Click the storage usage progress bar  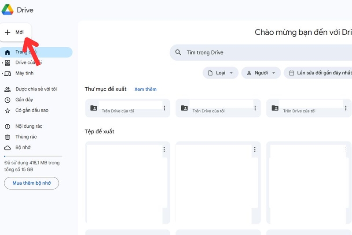pos(33,156)
